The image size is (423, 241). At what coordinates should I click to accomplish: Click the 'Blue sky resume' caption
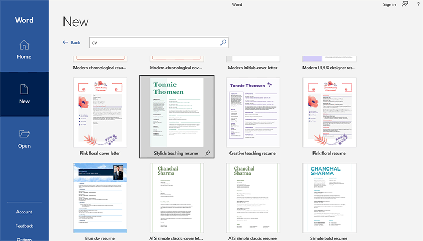(x=100, y=238)
